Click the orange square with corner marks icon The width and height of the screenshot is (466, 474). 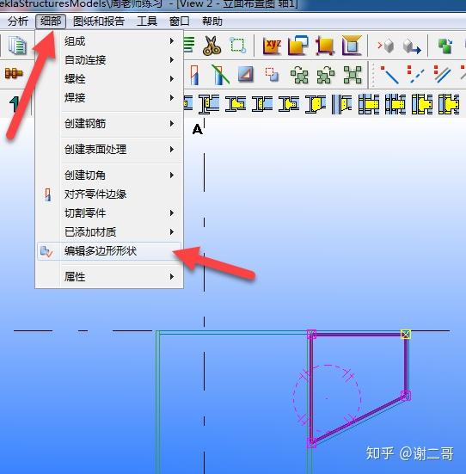325,46
